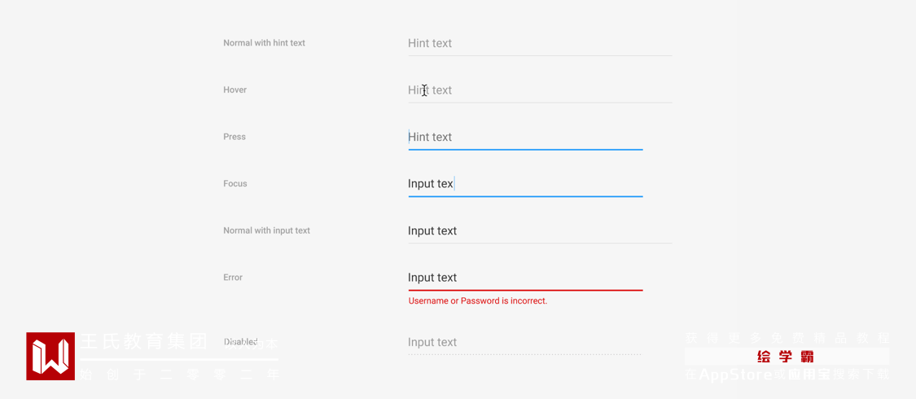This screenshot has height=399, width=916.
Task: Click the Press state field with blue underline
Action: pyautogui.click(x=525, y=137)
